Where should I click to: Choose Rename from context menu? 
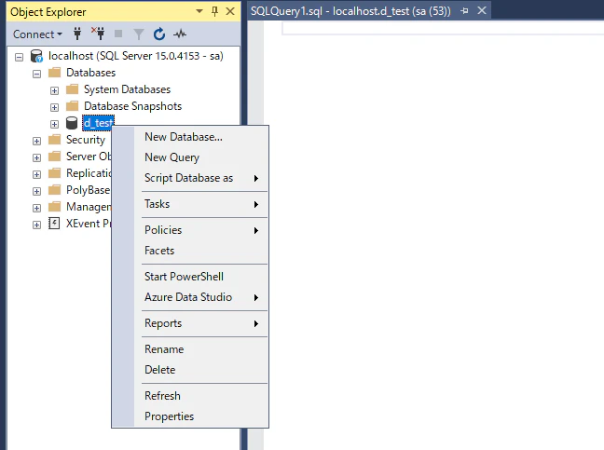pos(190,349)
